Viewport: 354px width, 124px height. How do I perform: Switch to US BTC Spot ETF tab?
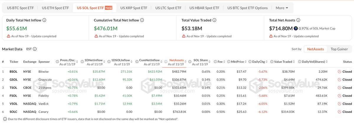tap(20, 8)
